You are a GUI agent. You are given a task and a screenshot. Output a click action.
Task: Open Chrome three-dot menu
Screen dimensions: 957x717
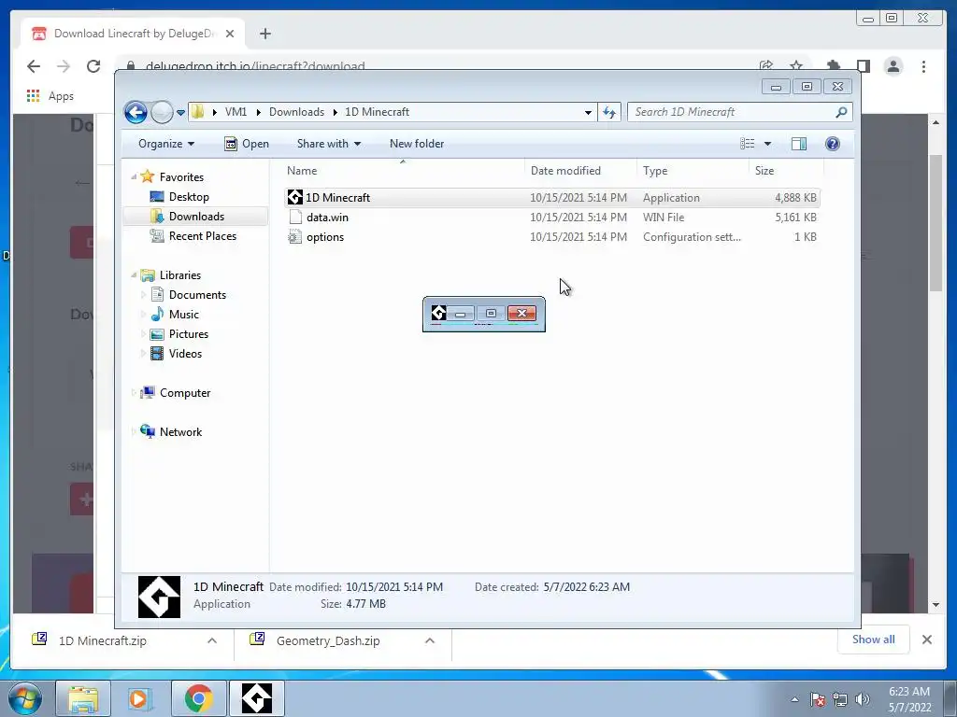click(923, 66)
